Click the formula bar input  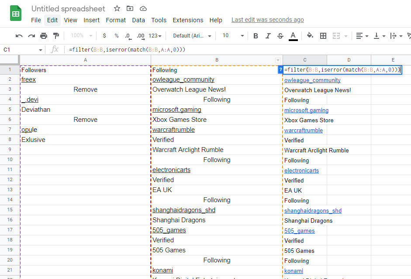(x=238, y=49)
